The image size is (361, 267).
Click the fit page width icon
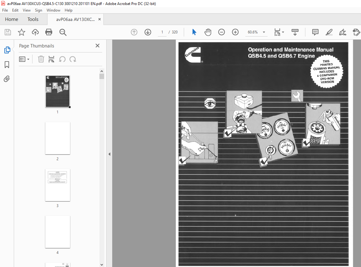(x=277, y=32)
